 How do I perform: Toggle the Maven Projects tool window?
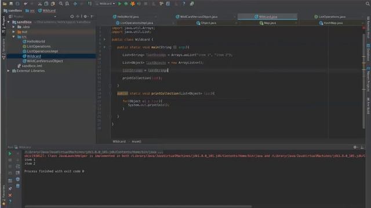369,80
